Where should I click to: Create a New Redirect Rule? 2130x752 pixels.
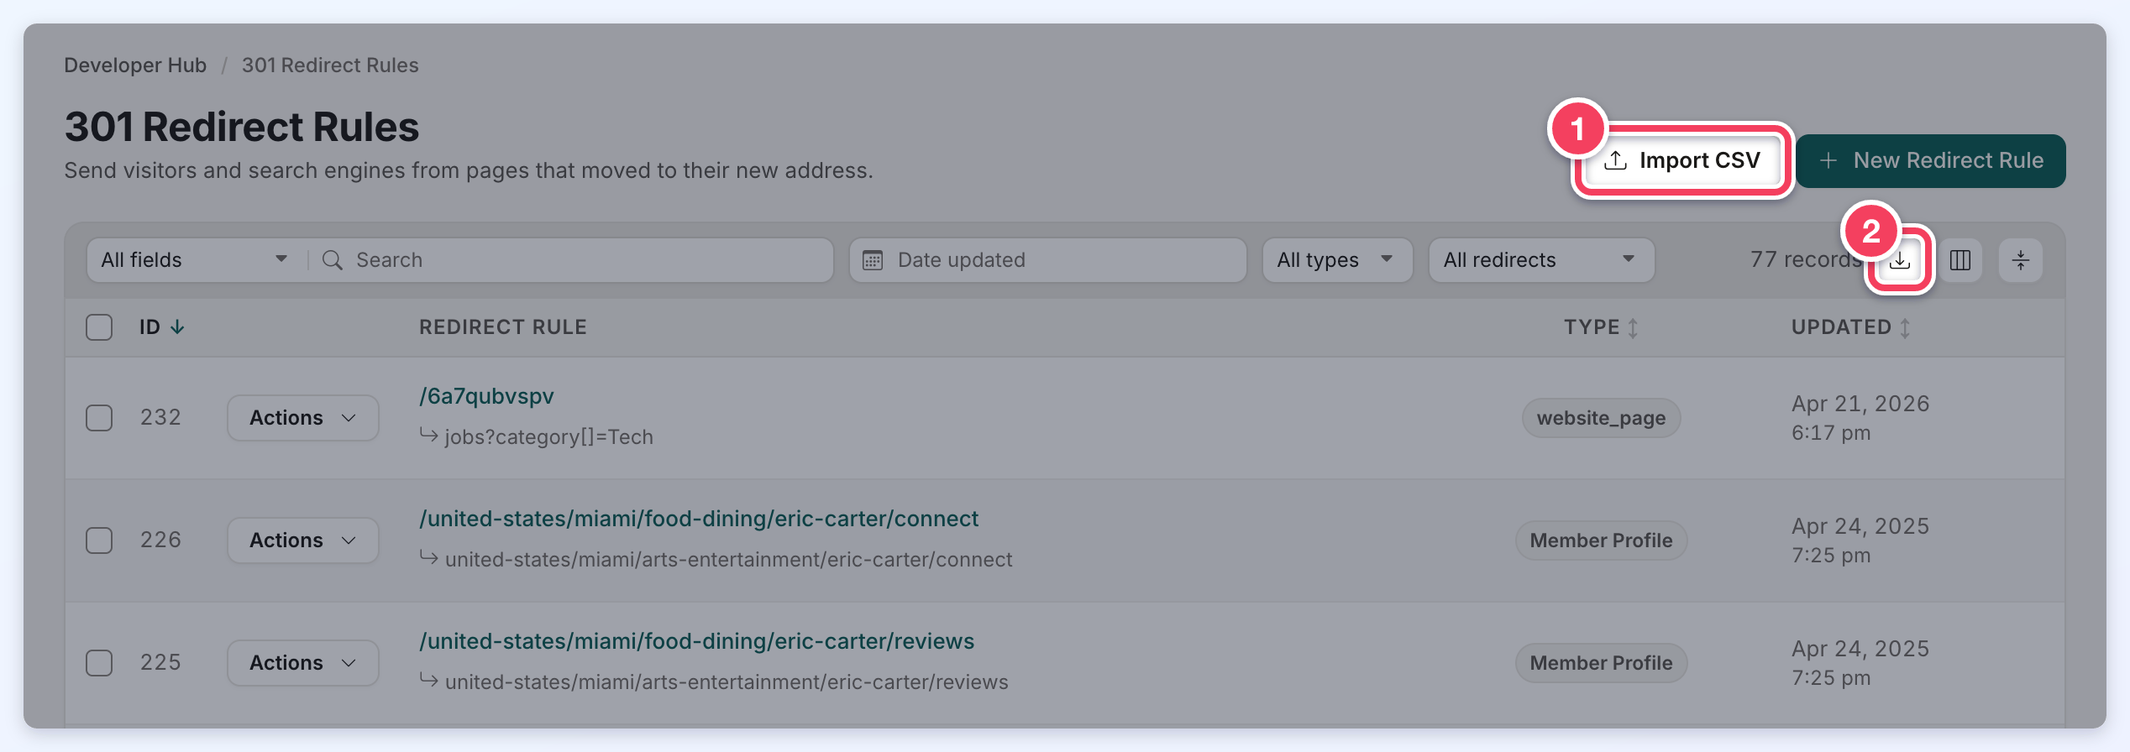coord(1931,160)
